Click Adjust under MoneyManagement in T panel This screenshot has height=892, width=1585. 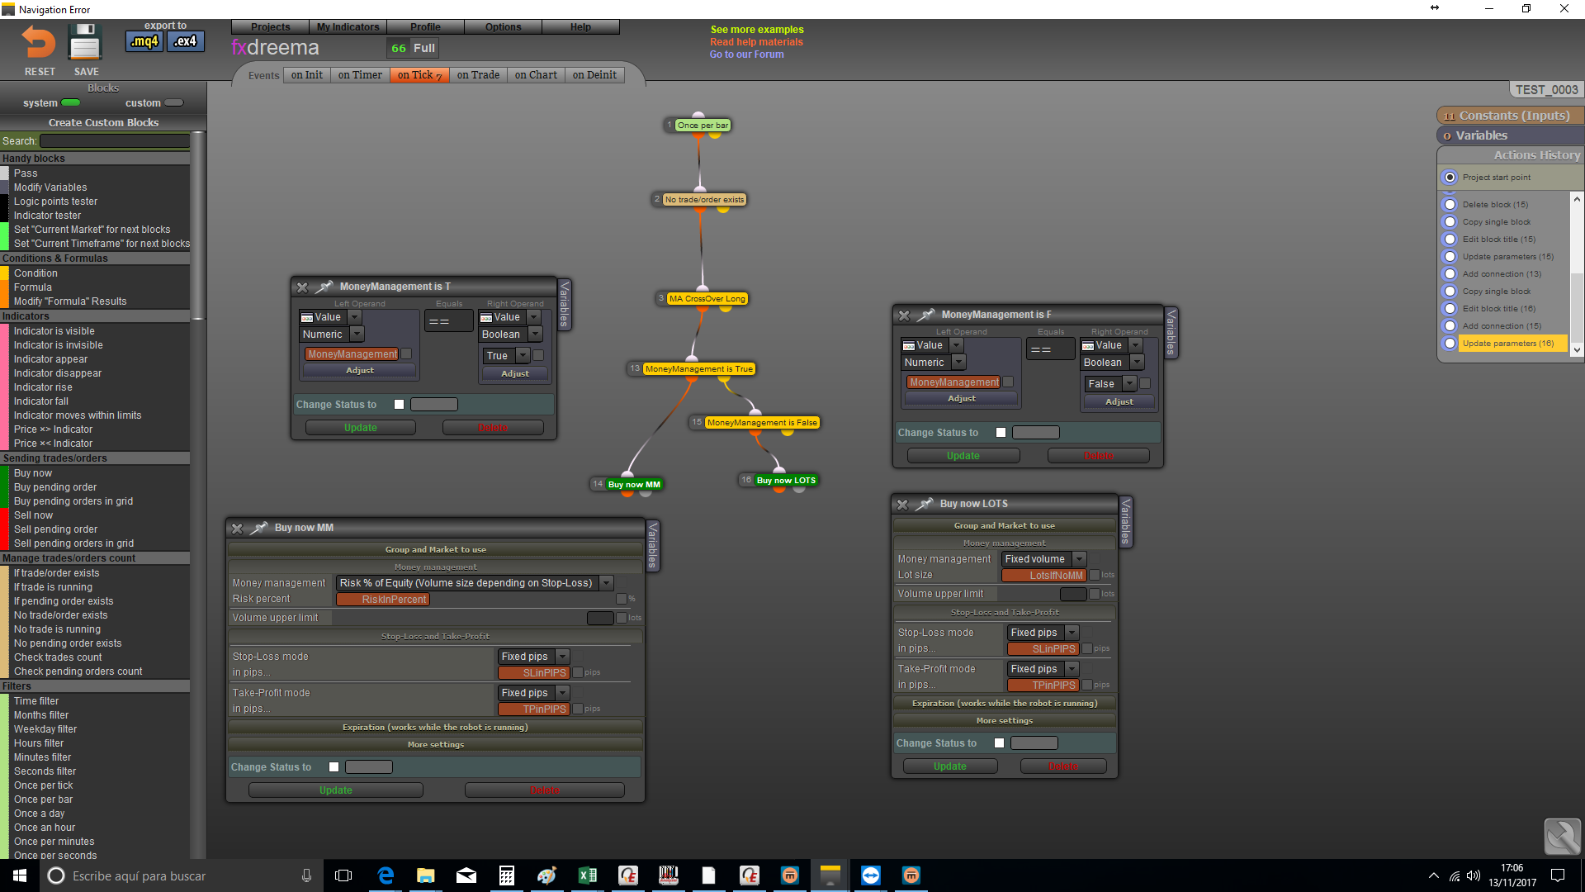point(360,371)
